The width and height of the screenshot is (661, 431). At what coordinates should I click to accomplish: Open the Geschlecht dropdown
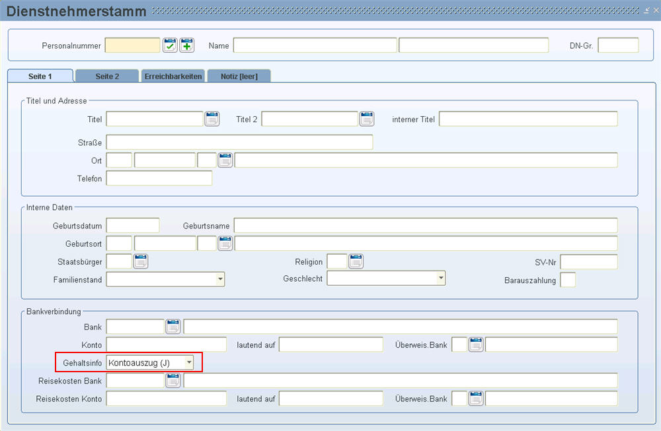click(x=440, y=279)
